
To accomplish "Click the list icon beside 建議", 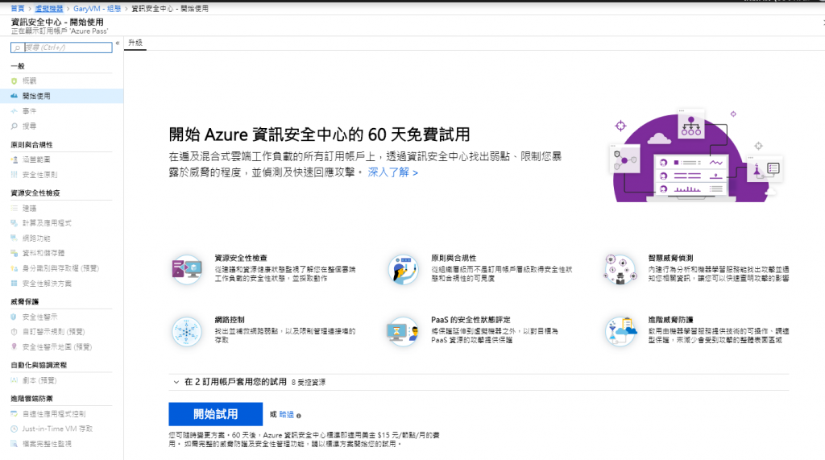I will (15, 209).
